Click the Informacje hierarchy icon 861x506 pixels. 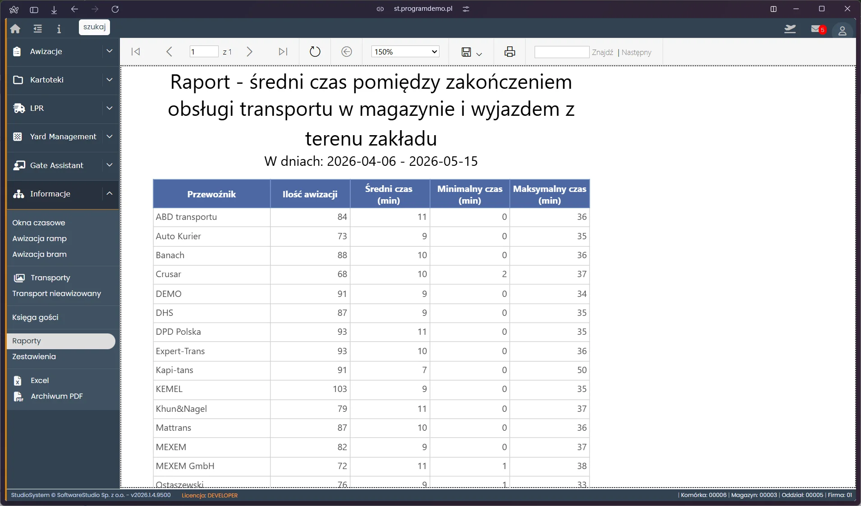[18, 194]
